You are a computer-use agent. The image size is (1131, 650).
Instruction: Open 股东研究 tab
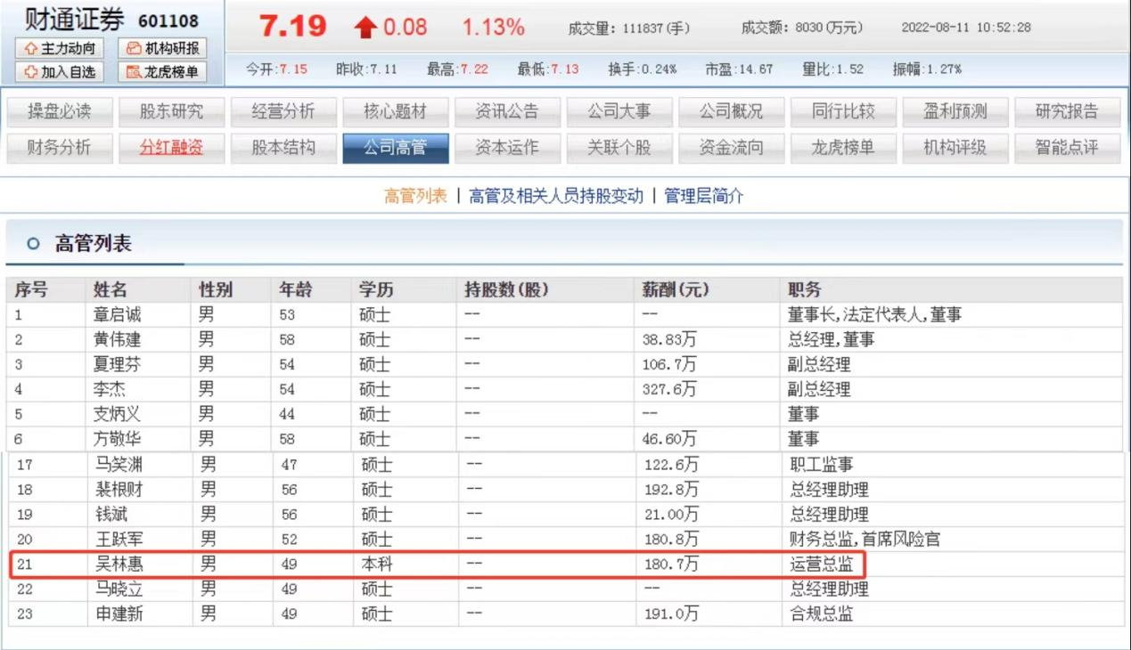coord(171,112)
